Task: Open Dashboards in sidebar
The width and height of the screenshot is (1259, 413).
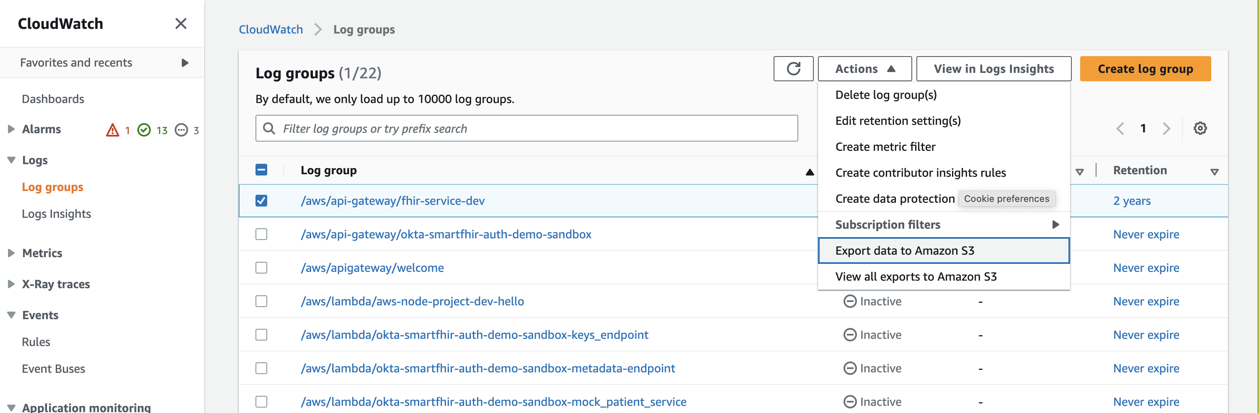Action: (x=53, y=99)
